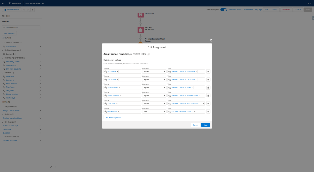The width and height of the screenshot is (314, 172).
Task: Delete the First_Name assignment row
Action: click(208, 71)
